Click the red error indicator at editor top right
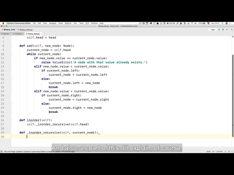This screenshot has width=234, height=175. pos(233,37)
